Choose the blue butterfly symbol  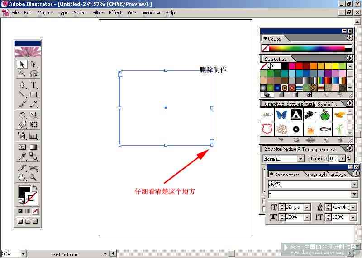281,115
